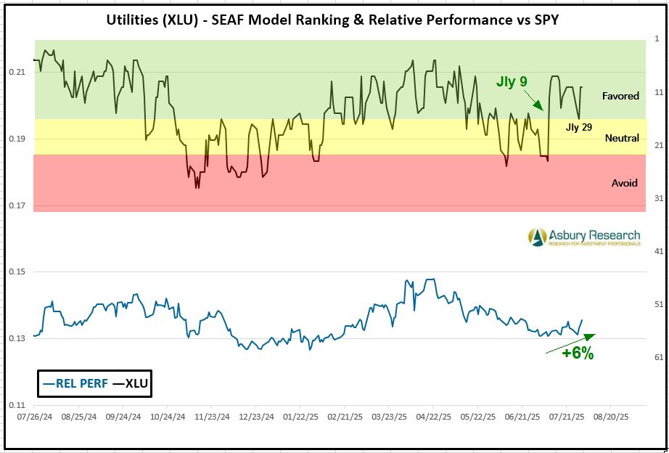Click the 0.21 left axis value
Image resolution: width=669 pixels, height=453 pixels.
(17, 72)
